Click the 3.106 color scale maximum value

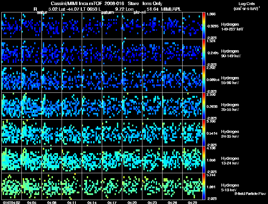tap(211, 121)
